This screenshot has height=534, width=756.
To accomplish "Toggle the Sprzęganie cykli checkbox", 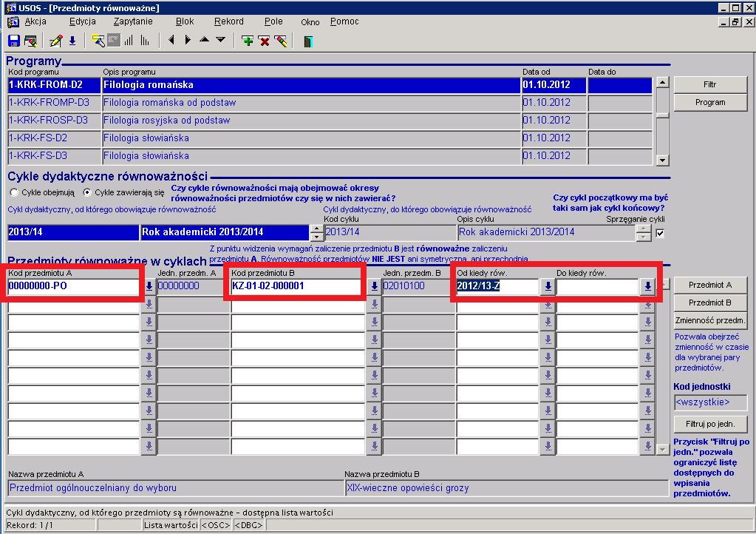I will 660,234.
